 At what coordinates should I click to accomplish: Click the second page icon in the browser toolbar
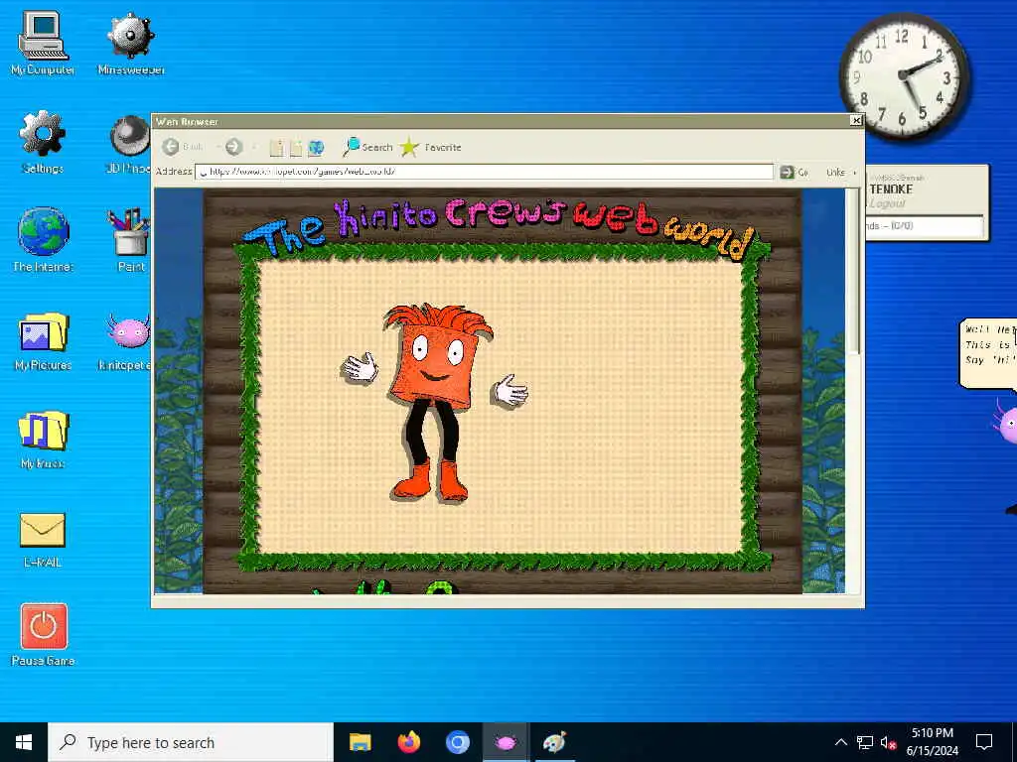coord(296,148)
